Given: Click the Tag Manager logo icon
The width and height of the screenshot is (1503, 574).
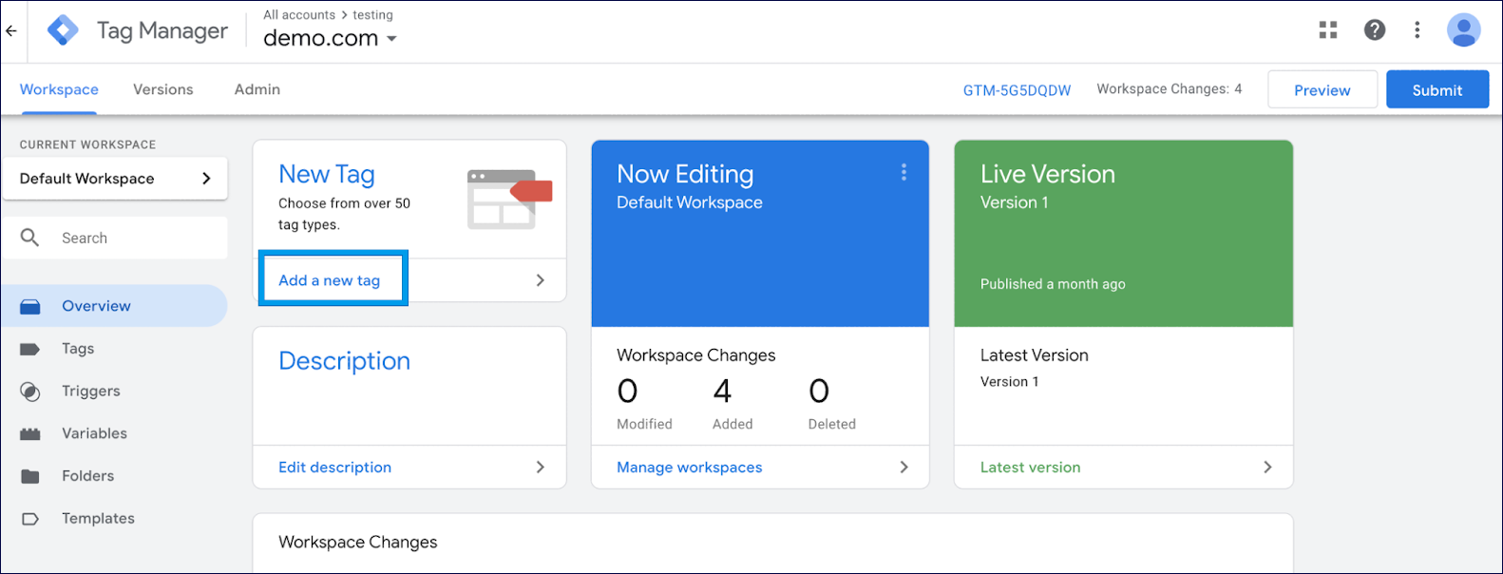Looking at the screenshot, I should tap(64, 30).
